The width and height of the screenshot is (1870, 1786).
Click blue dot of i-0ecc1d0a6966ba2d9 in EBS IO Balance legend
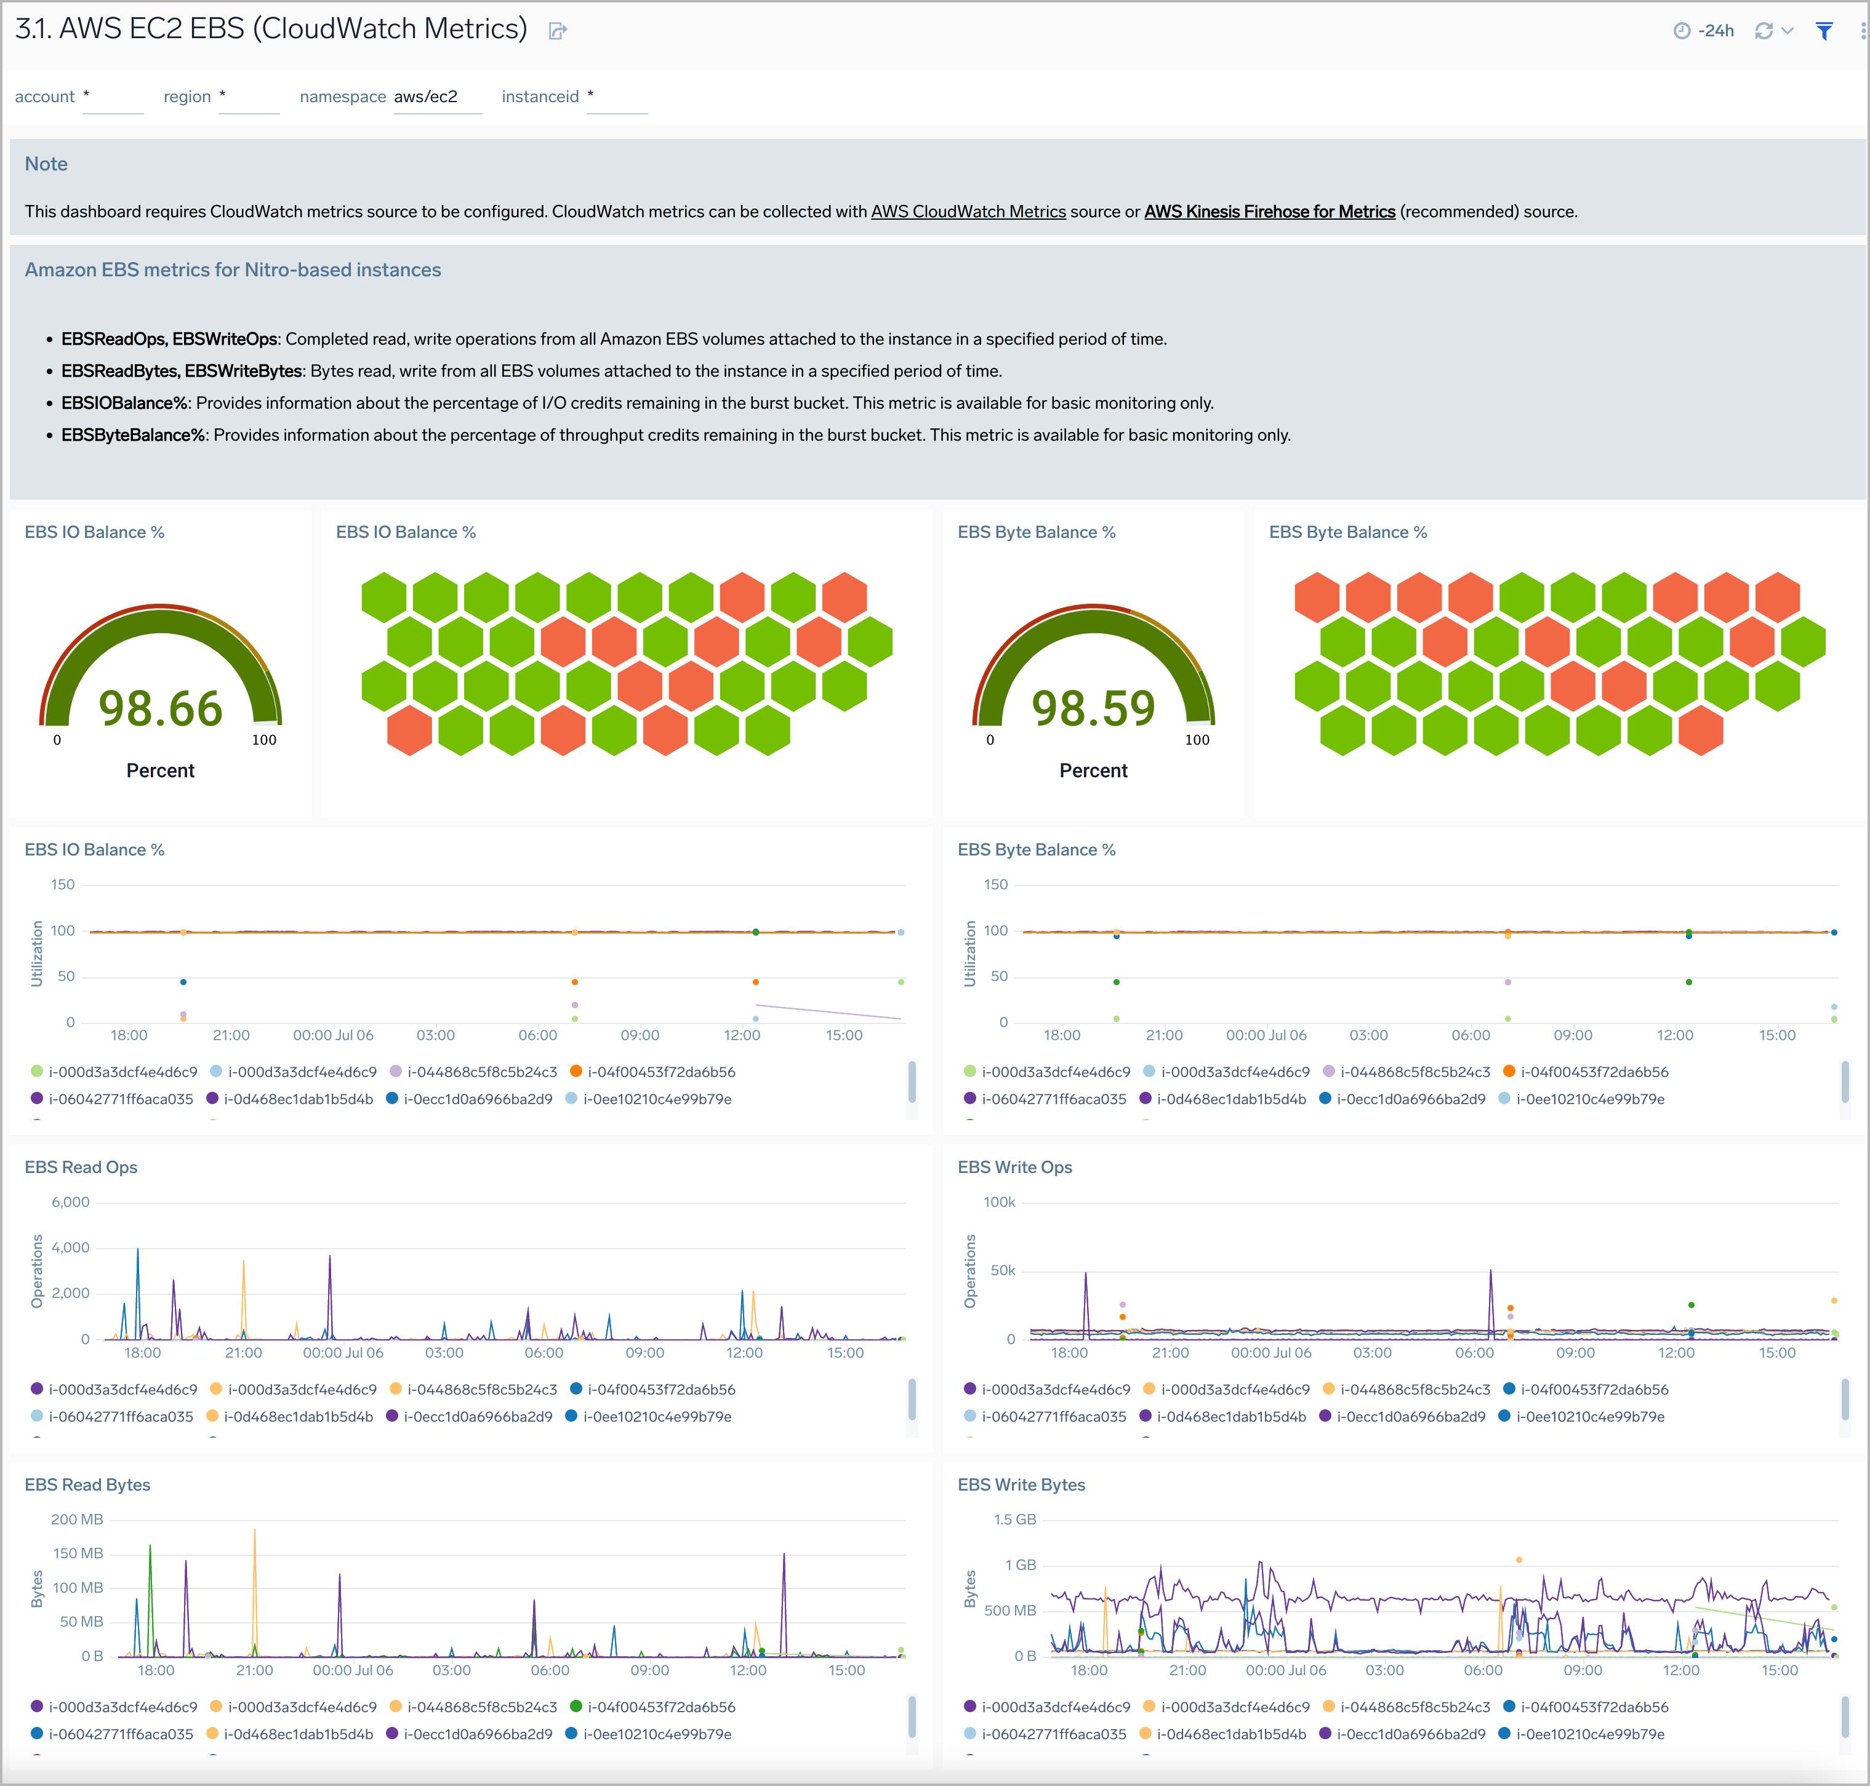click(391, 1099)
